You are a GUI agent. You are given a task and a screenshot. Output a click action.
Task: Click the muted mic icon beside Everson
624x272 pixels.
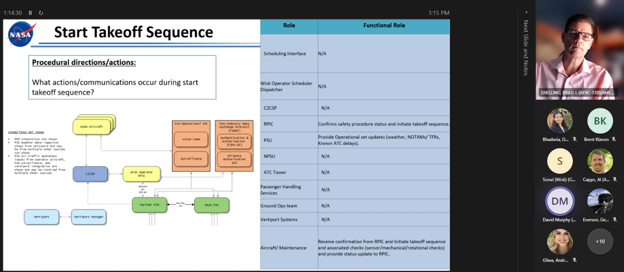(615, 220)
